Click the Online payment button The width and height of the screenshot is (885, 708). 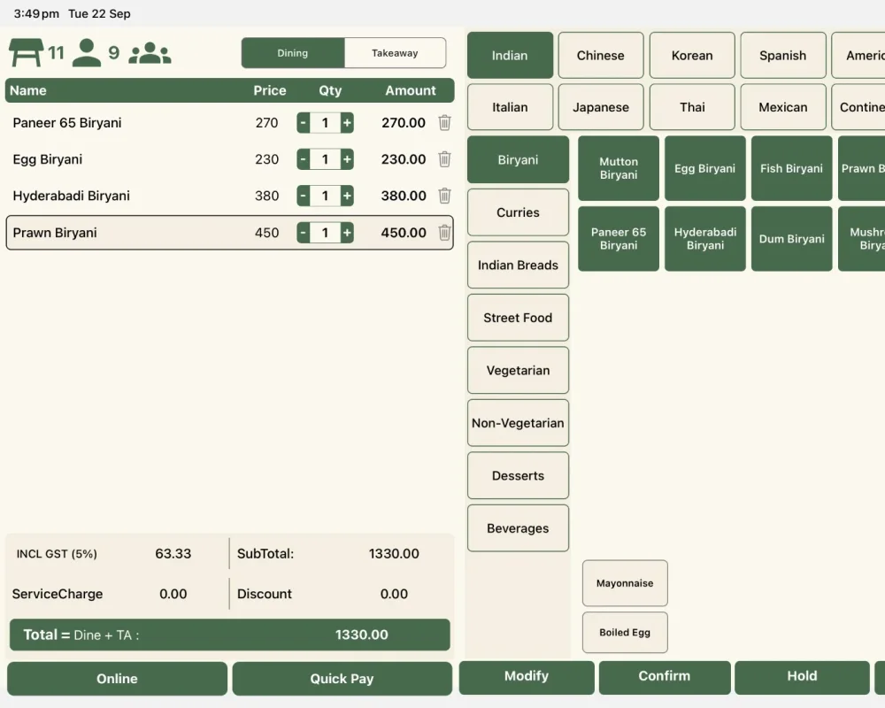pyautogui.click(x=118, y=679)
